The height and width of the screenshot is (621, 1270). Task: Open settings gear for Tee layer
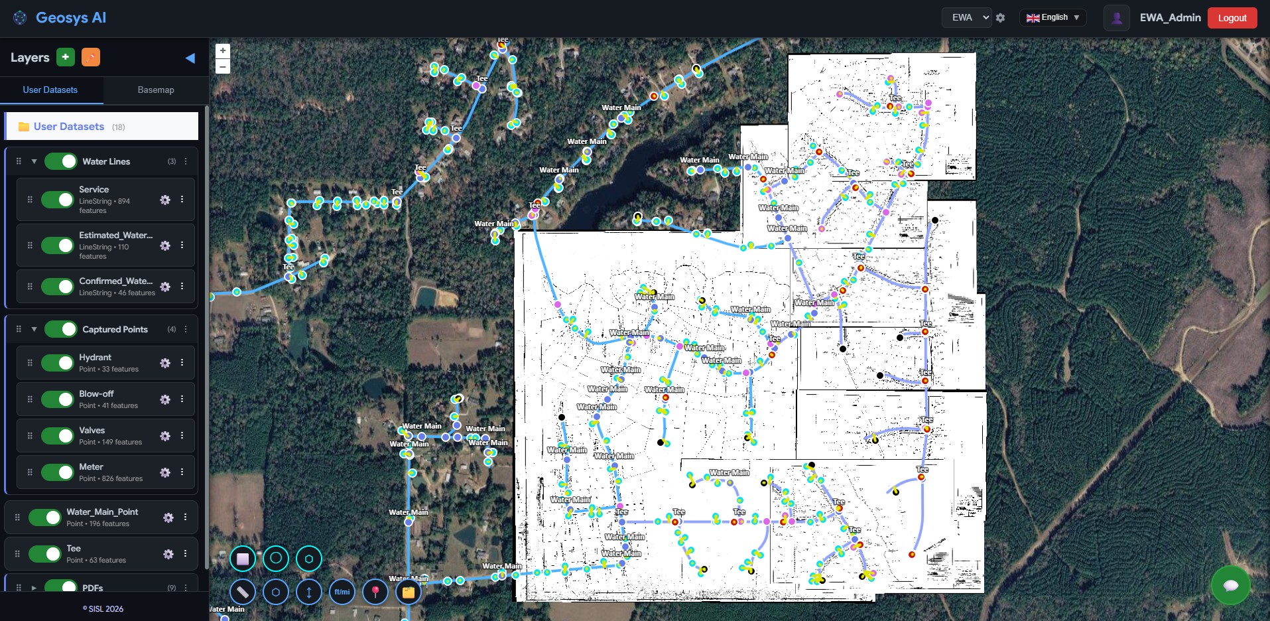[x=168, y=554]
